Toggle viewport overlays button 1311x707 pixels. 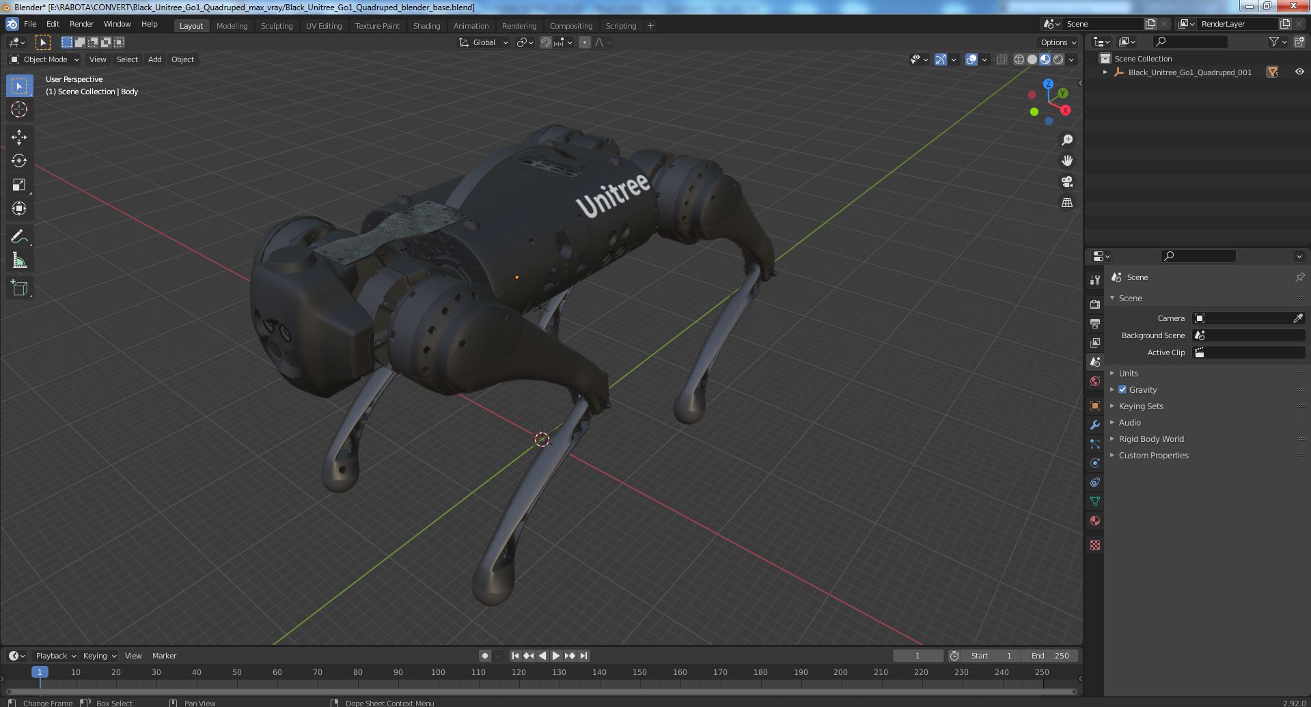tap(971, 59)
